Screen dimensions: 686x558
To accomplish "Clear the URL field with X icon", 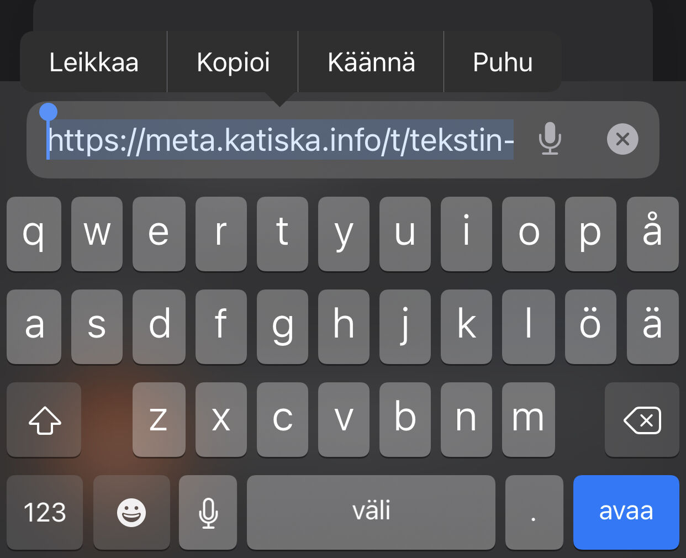I will point(622,139).
